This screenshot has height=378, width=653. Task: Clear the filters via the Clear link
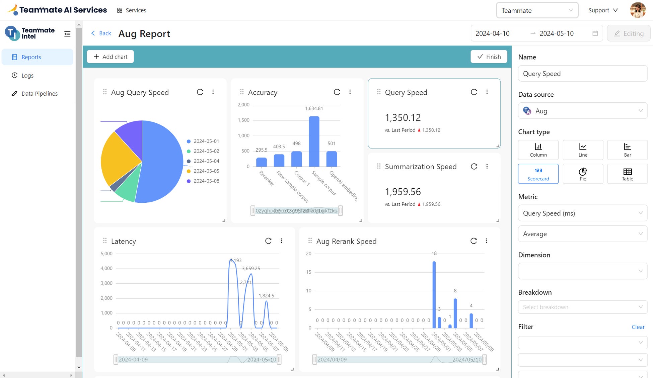[x=638, y=327]
